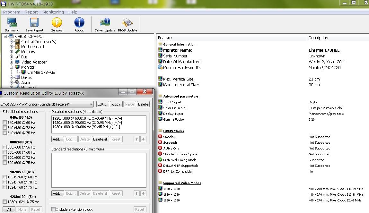Click the All button for established resolutions
Screen dimensions: 369x213
click(9, 209)
